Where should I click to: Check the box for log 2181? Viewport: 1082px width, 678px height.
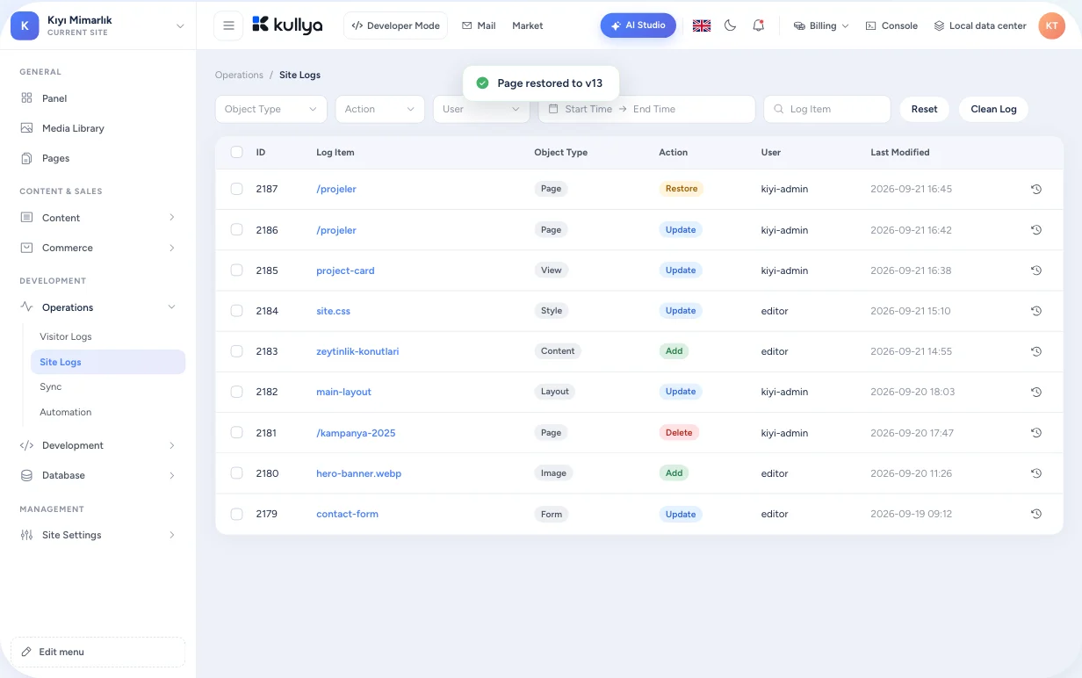tap(236, 432)
